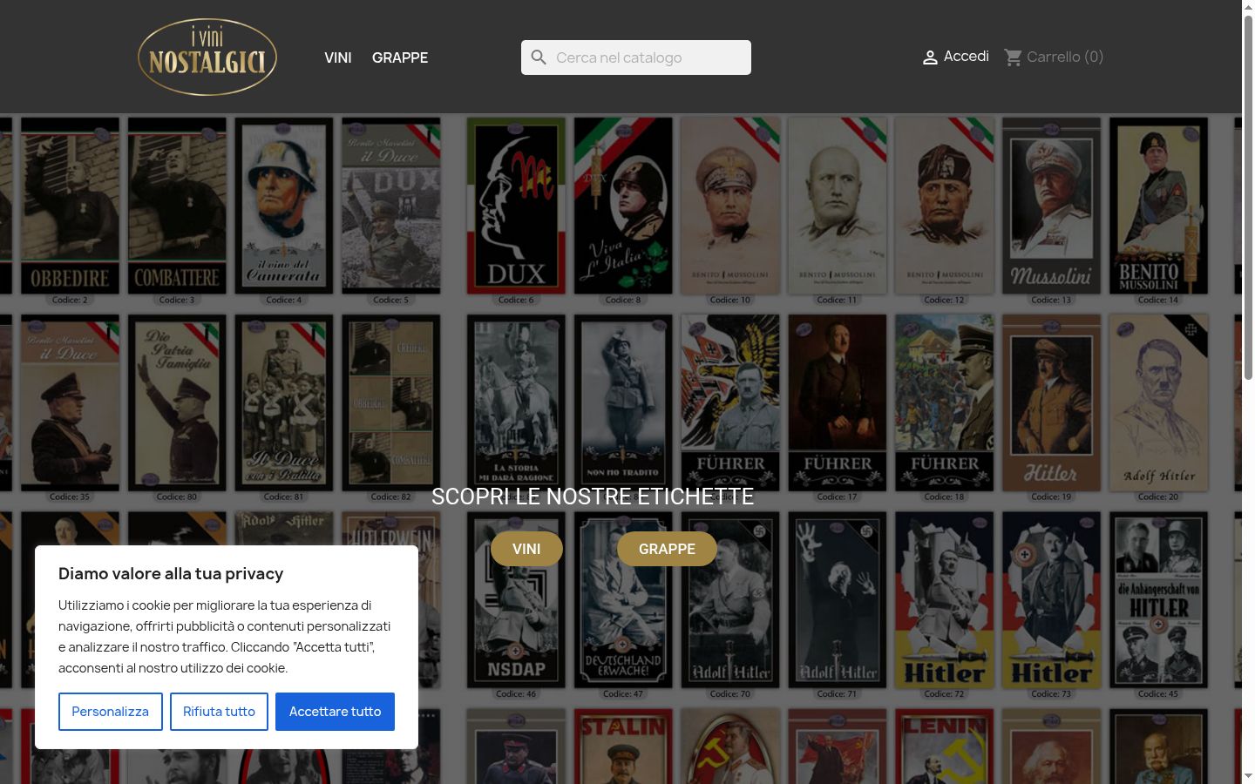Click the 'Codice: 35' caption
This screenshot has width=1255, height=784.
(70, 497)
